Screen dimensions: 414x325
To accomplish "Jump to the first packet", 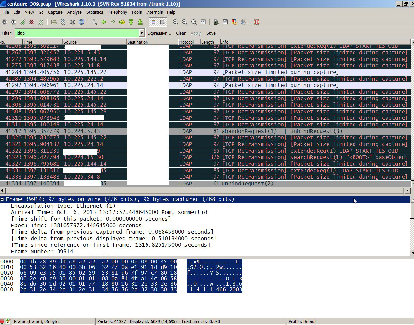I will pyautogui.click(x=131, y=22).
